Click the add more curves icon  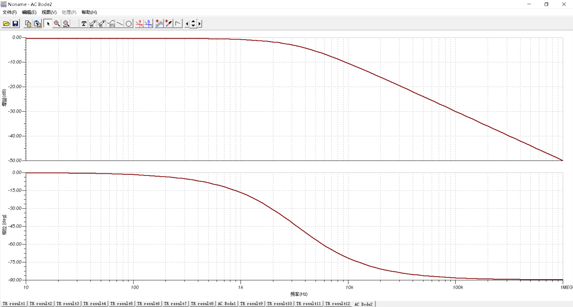tap(159, 24)
